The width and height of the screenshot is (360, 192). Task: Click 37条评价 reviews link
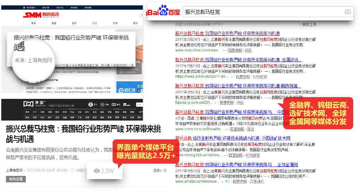coord(257,182)
